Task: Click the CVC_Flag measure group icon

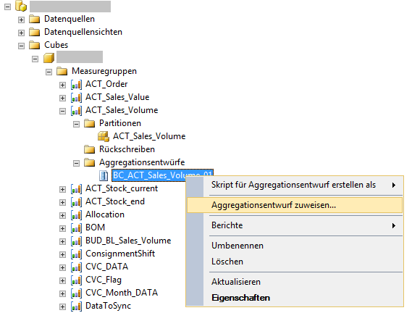Action: (x=76, y=280)
